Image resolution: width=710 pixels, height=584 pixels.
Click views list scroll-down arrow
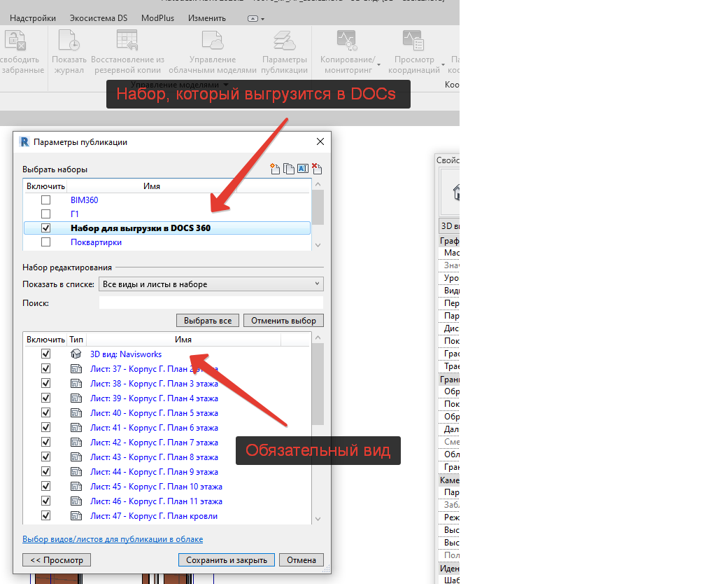(318, 519)
